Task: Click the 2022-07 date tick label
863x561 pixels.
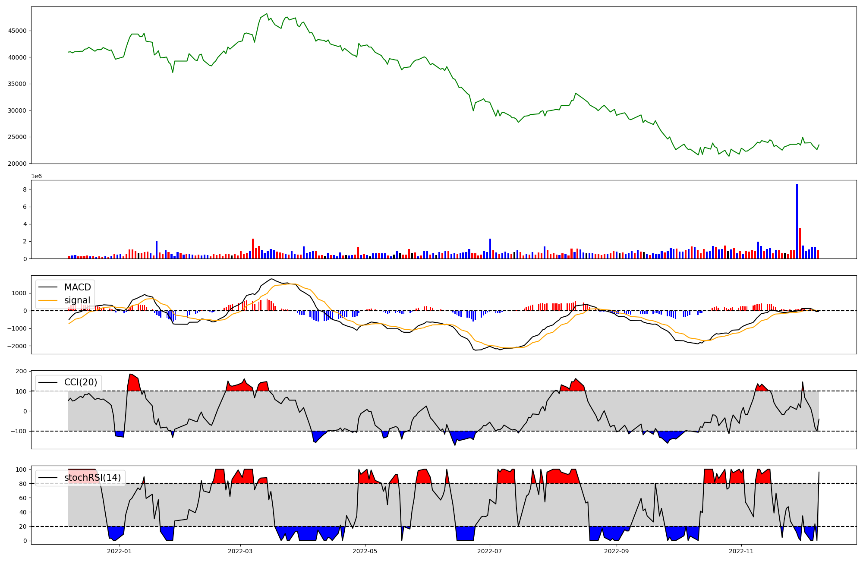Action: point(490,551)
